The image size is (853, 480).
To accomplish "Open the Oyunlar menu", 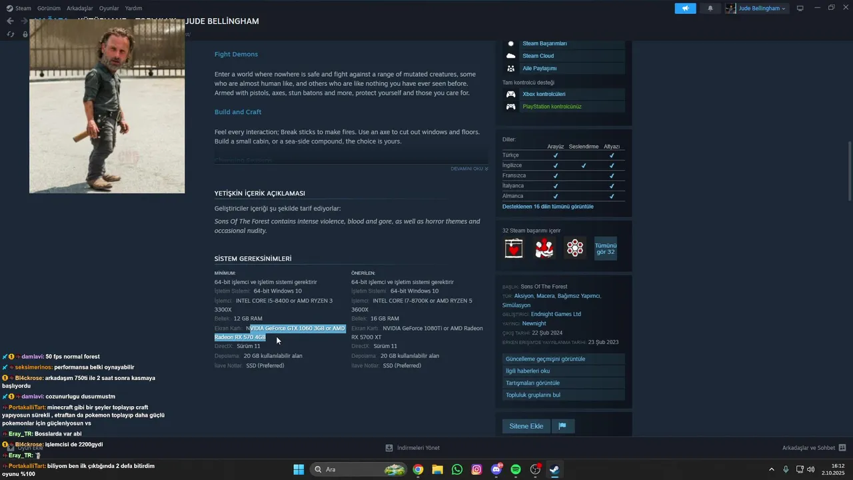I will 109,8.
